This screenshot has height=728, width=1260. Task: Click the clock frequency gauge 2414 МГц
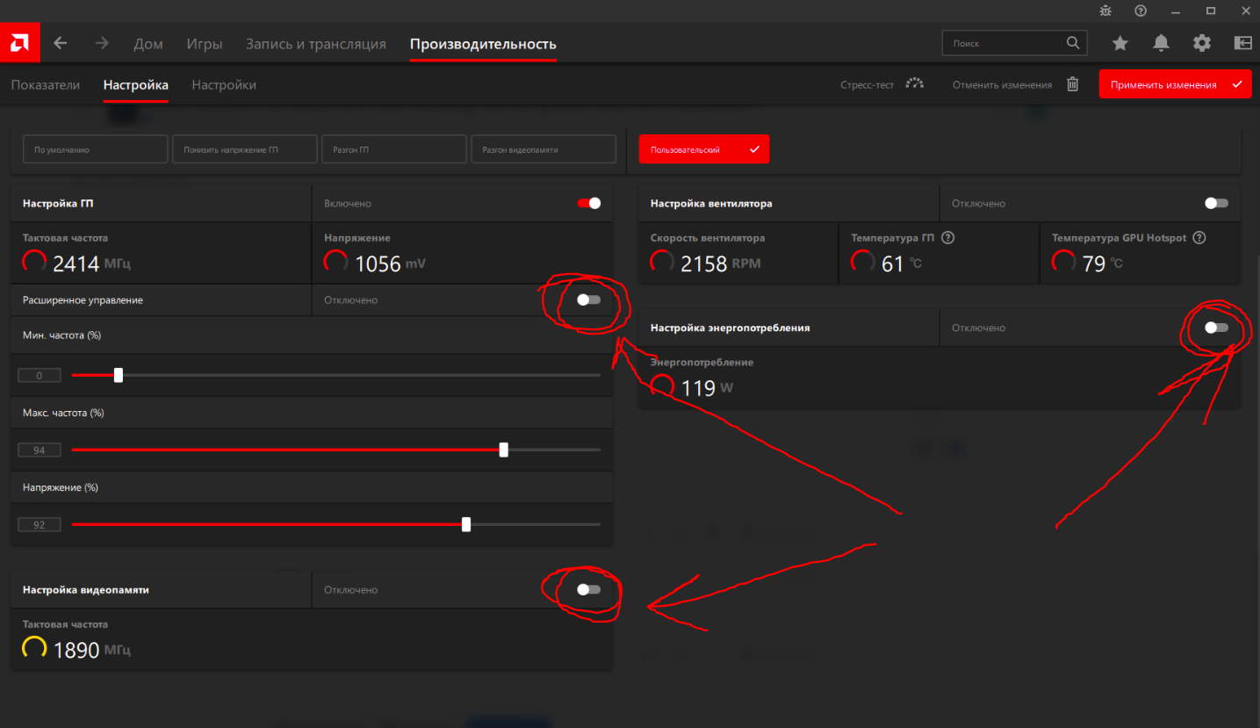[35, 262]
